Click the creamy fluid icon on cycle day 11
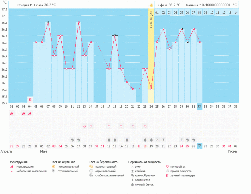The width and height of the screenshot is (251, 194). coord(72,140)
